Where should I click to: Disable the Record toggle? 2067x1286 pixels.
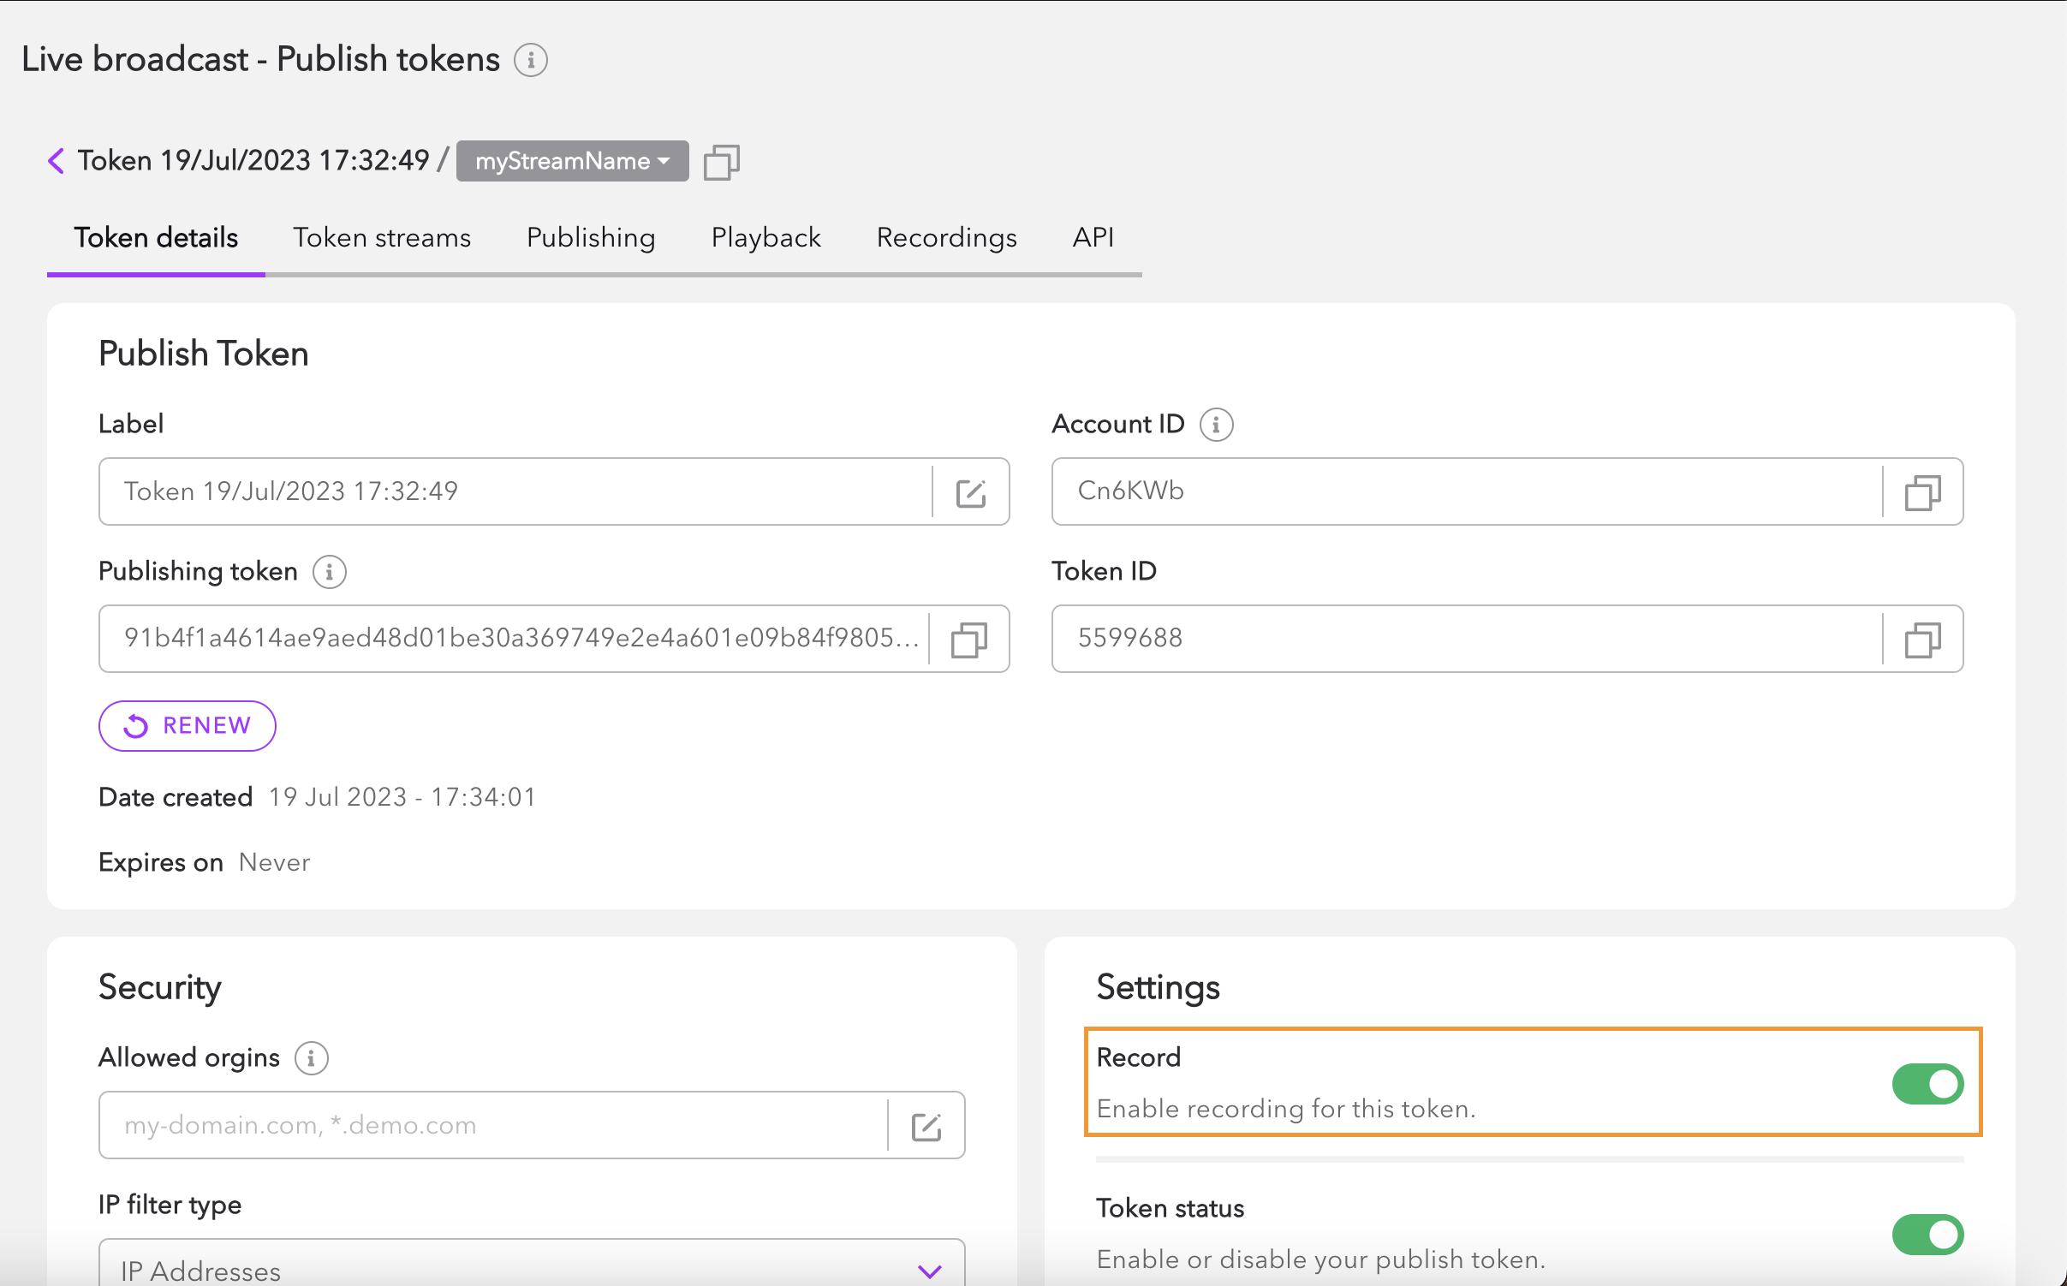click(1927, 1084)
